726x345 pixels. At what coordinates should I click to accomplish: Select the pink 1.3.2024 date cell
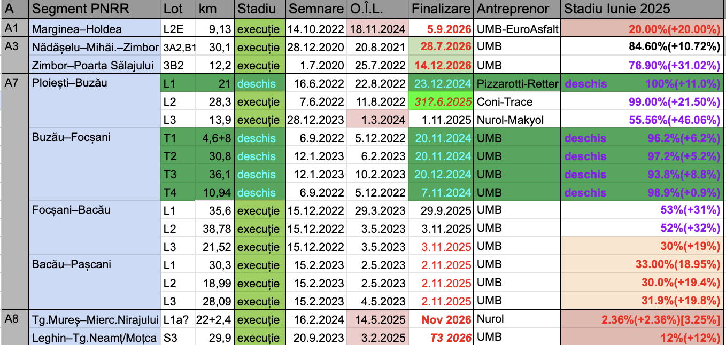[x=377, y=120]
